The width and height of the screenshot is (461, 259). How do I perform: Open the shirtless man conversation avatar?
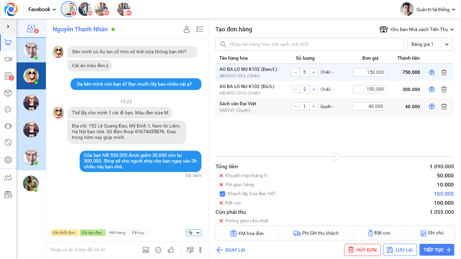pyautogui.click(x=31, y=184)
